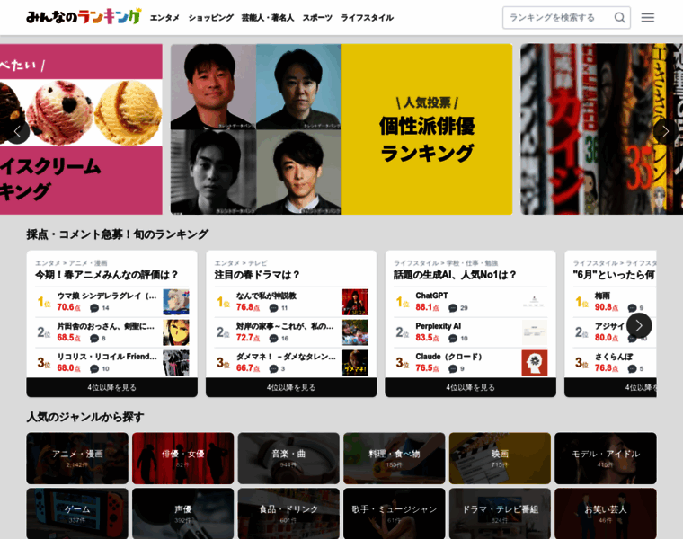Click 4位以降を見る under generative AI card
Viewport: 683px width, 539px height.
(x=470, y=387)
